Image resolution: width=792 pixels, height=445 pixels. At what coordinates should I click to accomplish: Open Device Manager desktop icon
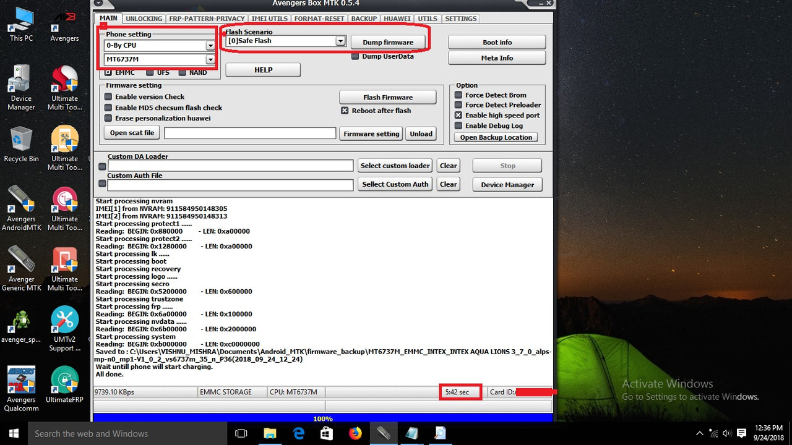(21, 88)
